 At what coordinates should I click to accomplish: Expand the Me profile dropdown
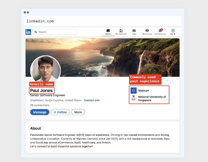173,32
